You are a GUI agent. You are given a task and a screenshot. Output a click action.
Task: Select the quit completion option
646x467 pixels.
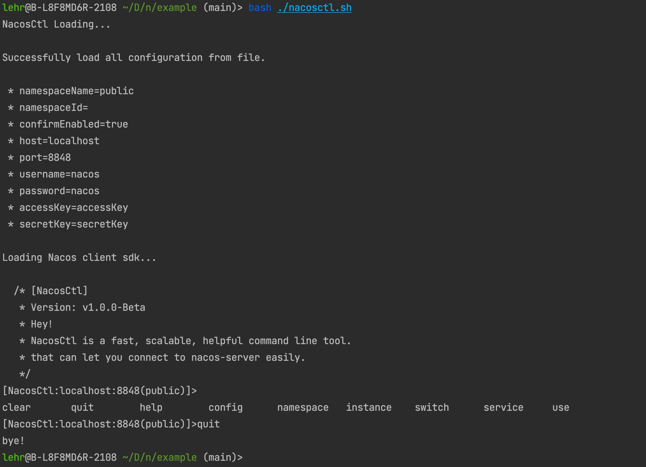(82, 408)
